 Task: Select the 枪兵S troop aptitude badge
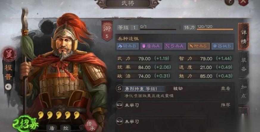click(x=199, y=46)
